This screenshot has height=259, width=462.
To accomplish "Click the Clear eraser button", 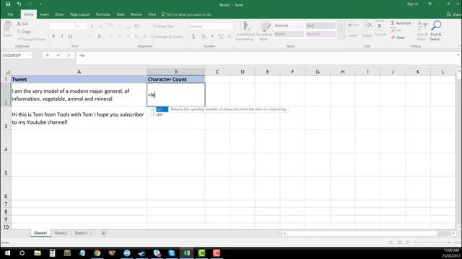I will (398, 37).
